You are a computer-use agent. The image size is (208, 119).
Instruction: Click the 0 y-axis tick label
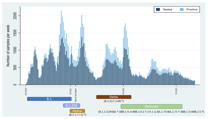(15, 85)
